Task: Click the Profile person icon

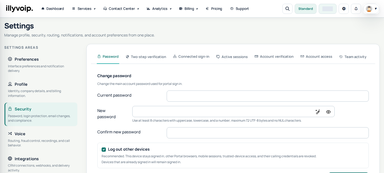Action: [x=10, y=84]
